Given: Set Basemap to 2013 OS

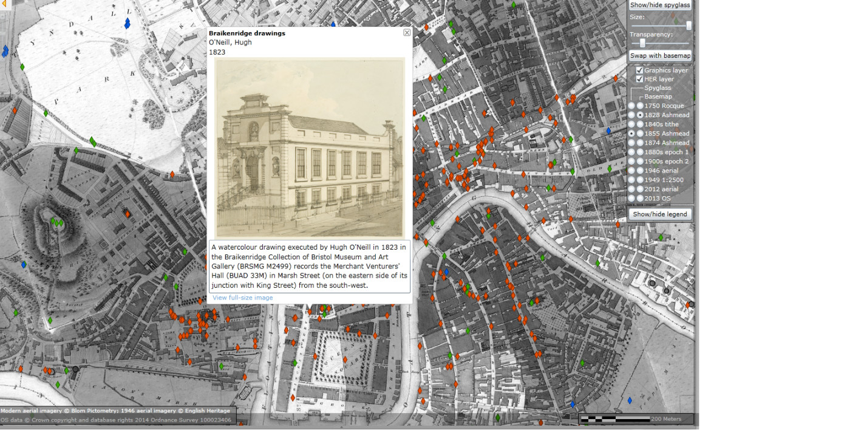Looking at the screenshot, I should 640,198.
